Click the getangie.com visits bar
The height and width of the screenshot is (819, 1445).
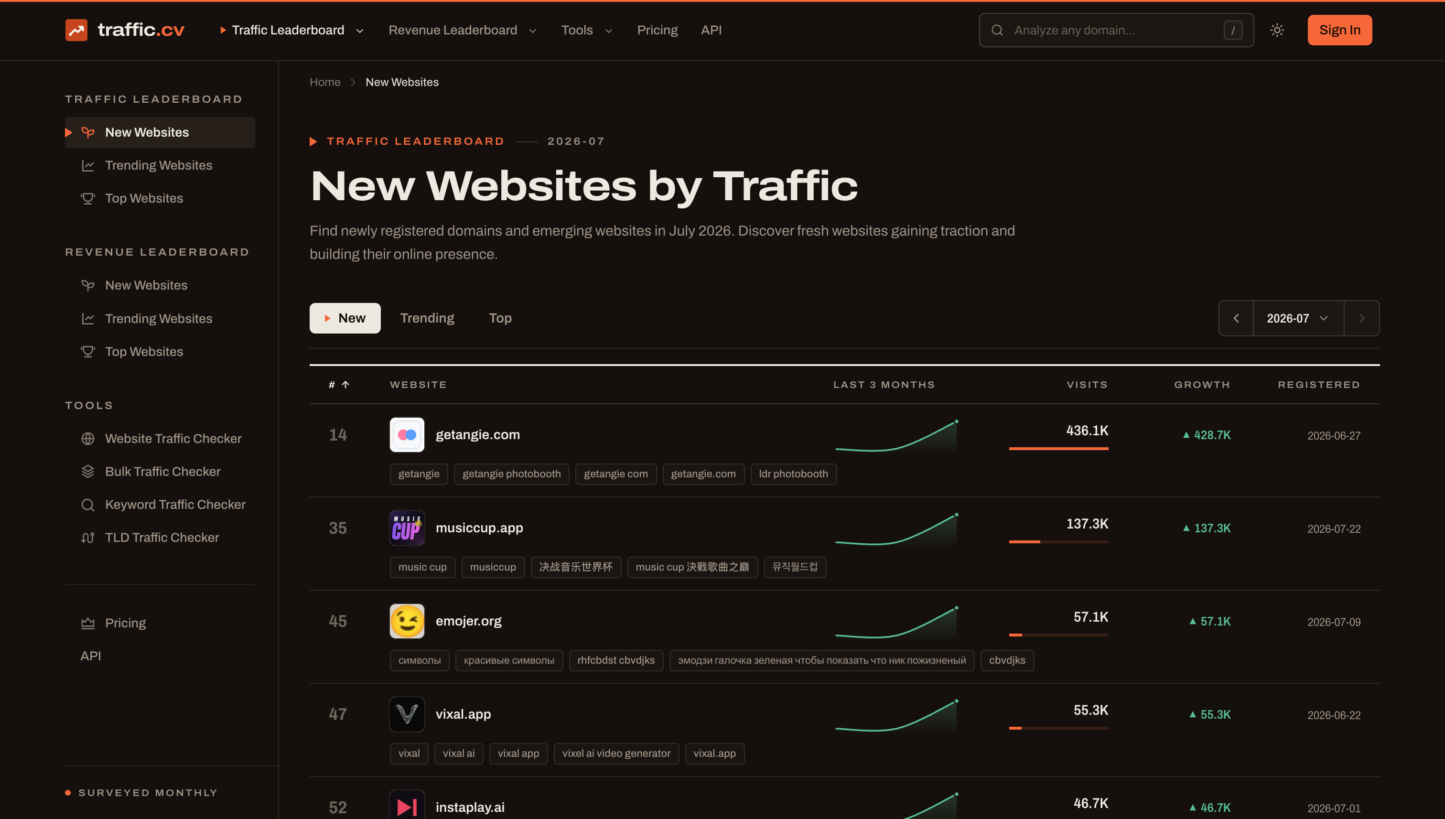click(x=1058, y=448)
